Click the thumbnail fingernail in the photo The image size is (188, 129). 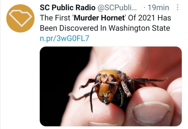[151, 113]
